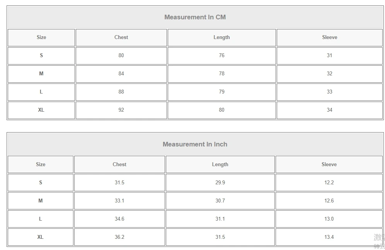385x250 pixels.
Task: Click the Sleeve header in the Inch table
Action: (x=329, y=164)
